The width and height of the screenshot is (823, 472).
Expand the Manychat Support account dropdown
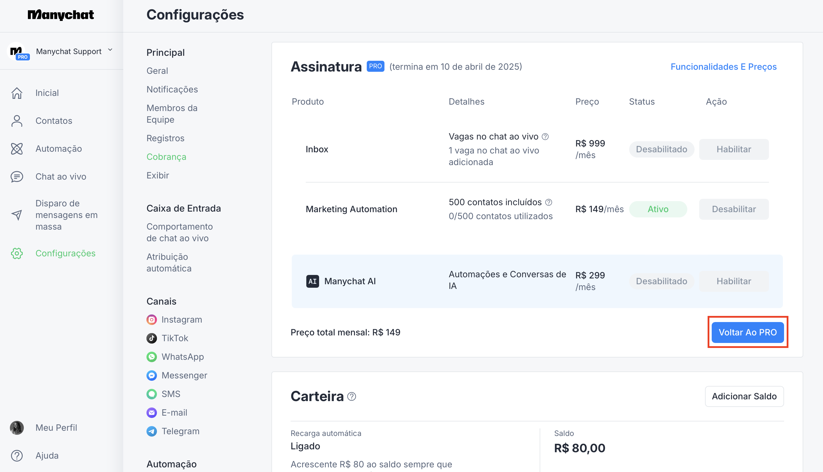[110, 50]
